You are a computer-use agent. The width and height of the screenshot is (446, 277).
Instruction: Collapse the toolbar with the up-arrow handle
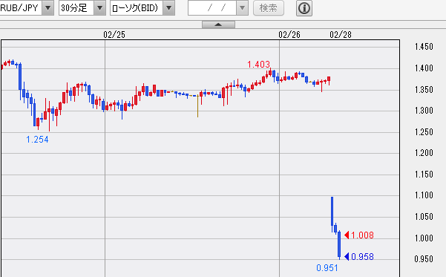(x=218, y=25)
